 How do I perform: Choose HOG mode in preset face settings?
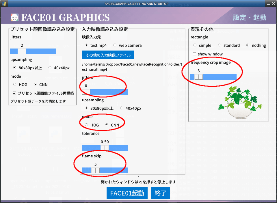pos(15,84)
